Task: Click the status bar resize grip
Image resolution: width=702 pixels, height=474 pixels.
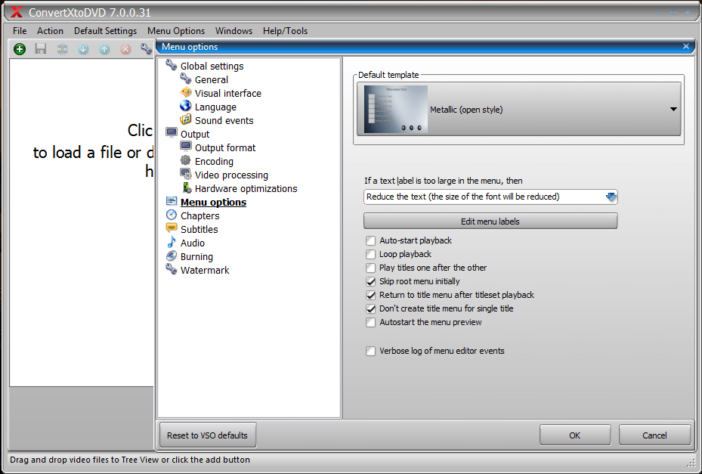Action: (x=691, y=462)
